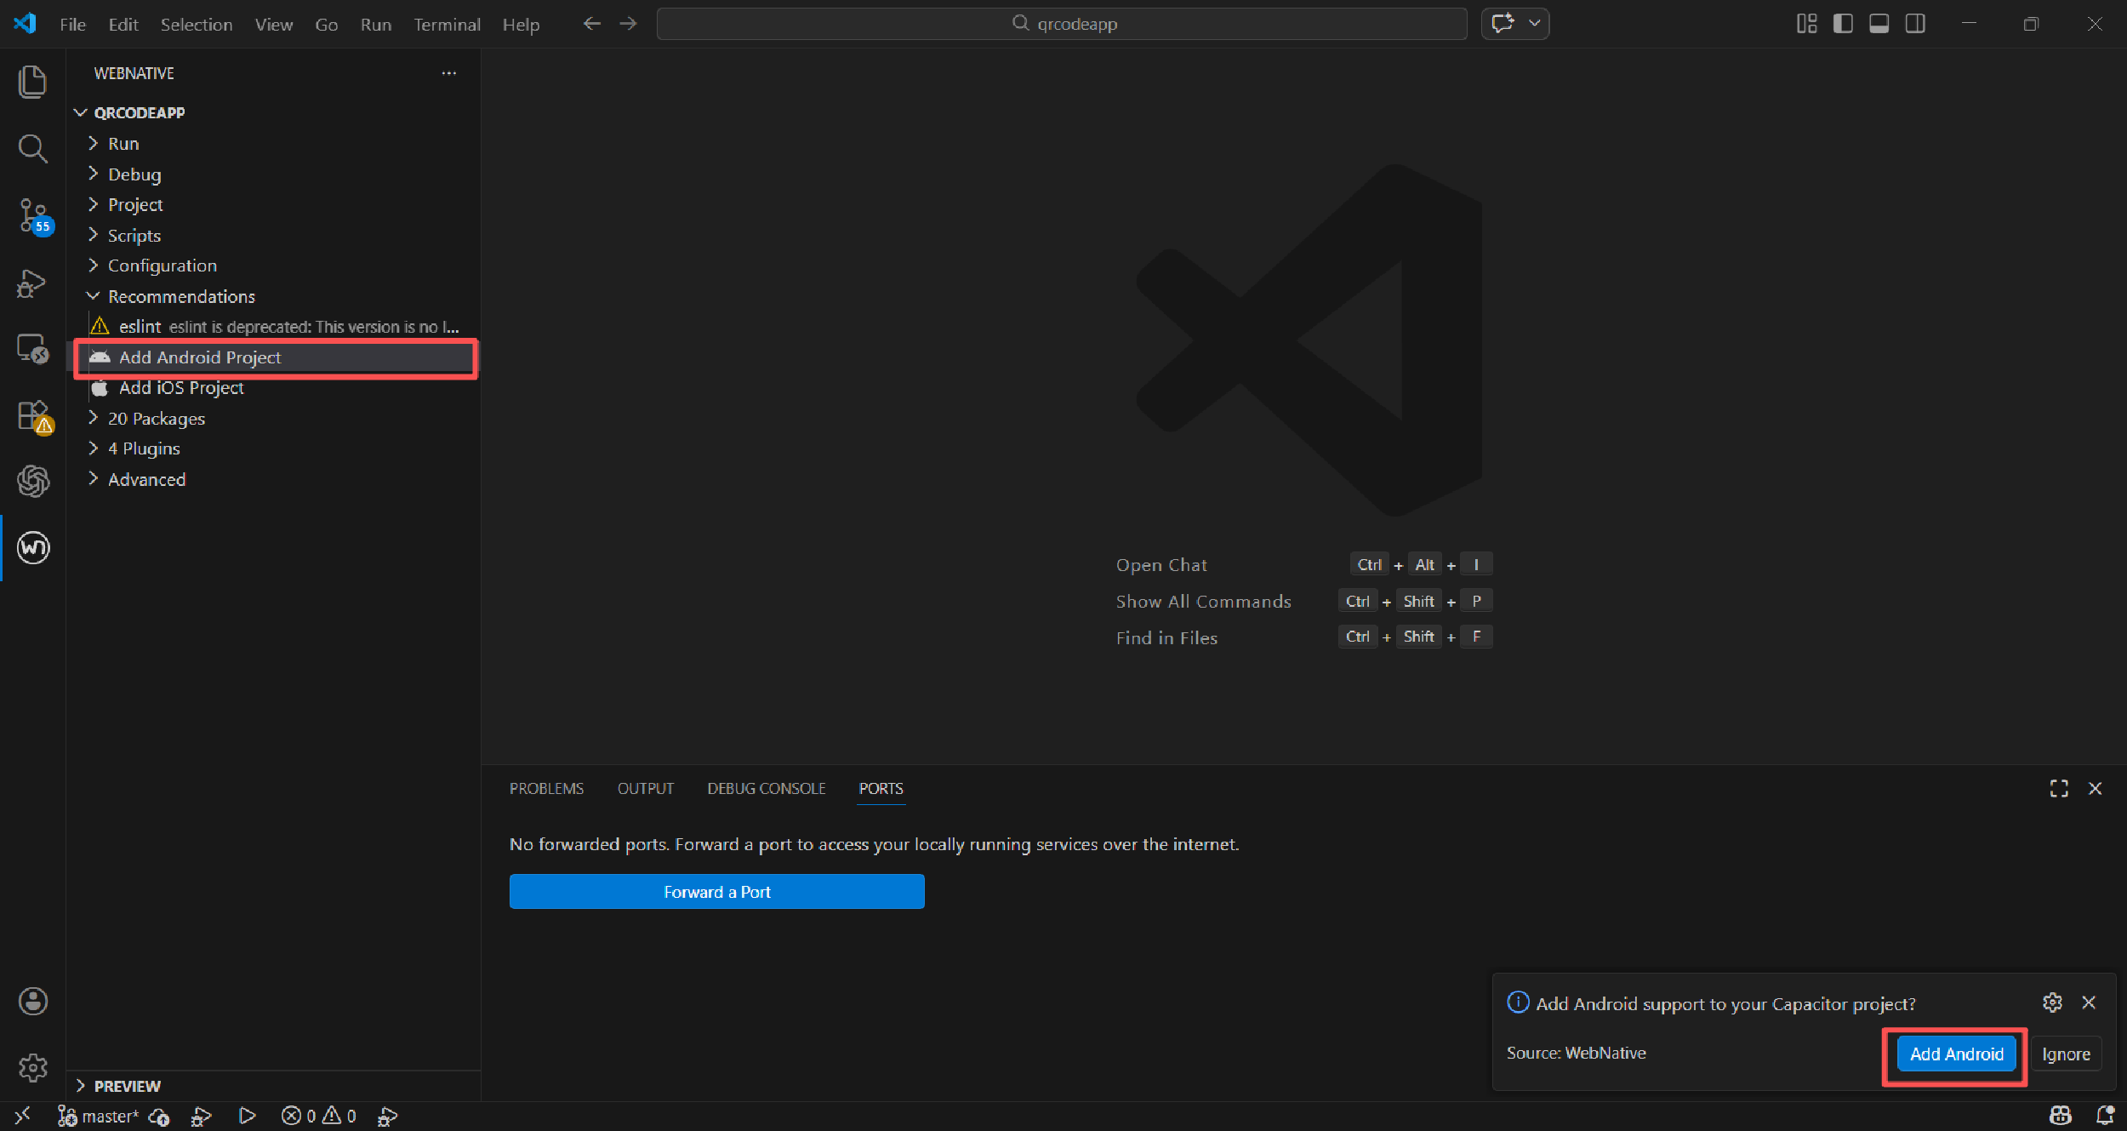The width and height of the screenshot is (2127, 1131).
Task: Open the Run and Debug view
Action: pos(32,283)
